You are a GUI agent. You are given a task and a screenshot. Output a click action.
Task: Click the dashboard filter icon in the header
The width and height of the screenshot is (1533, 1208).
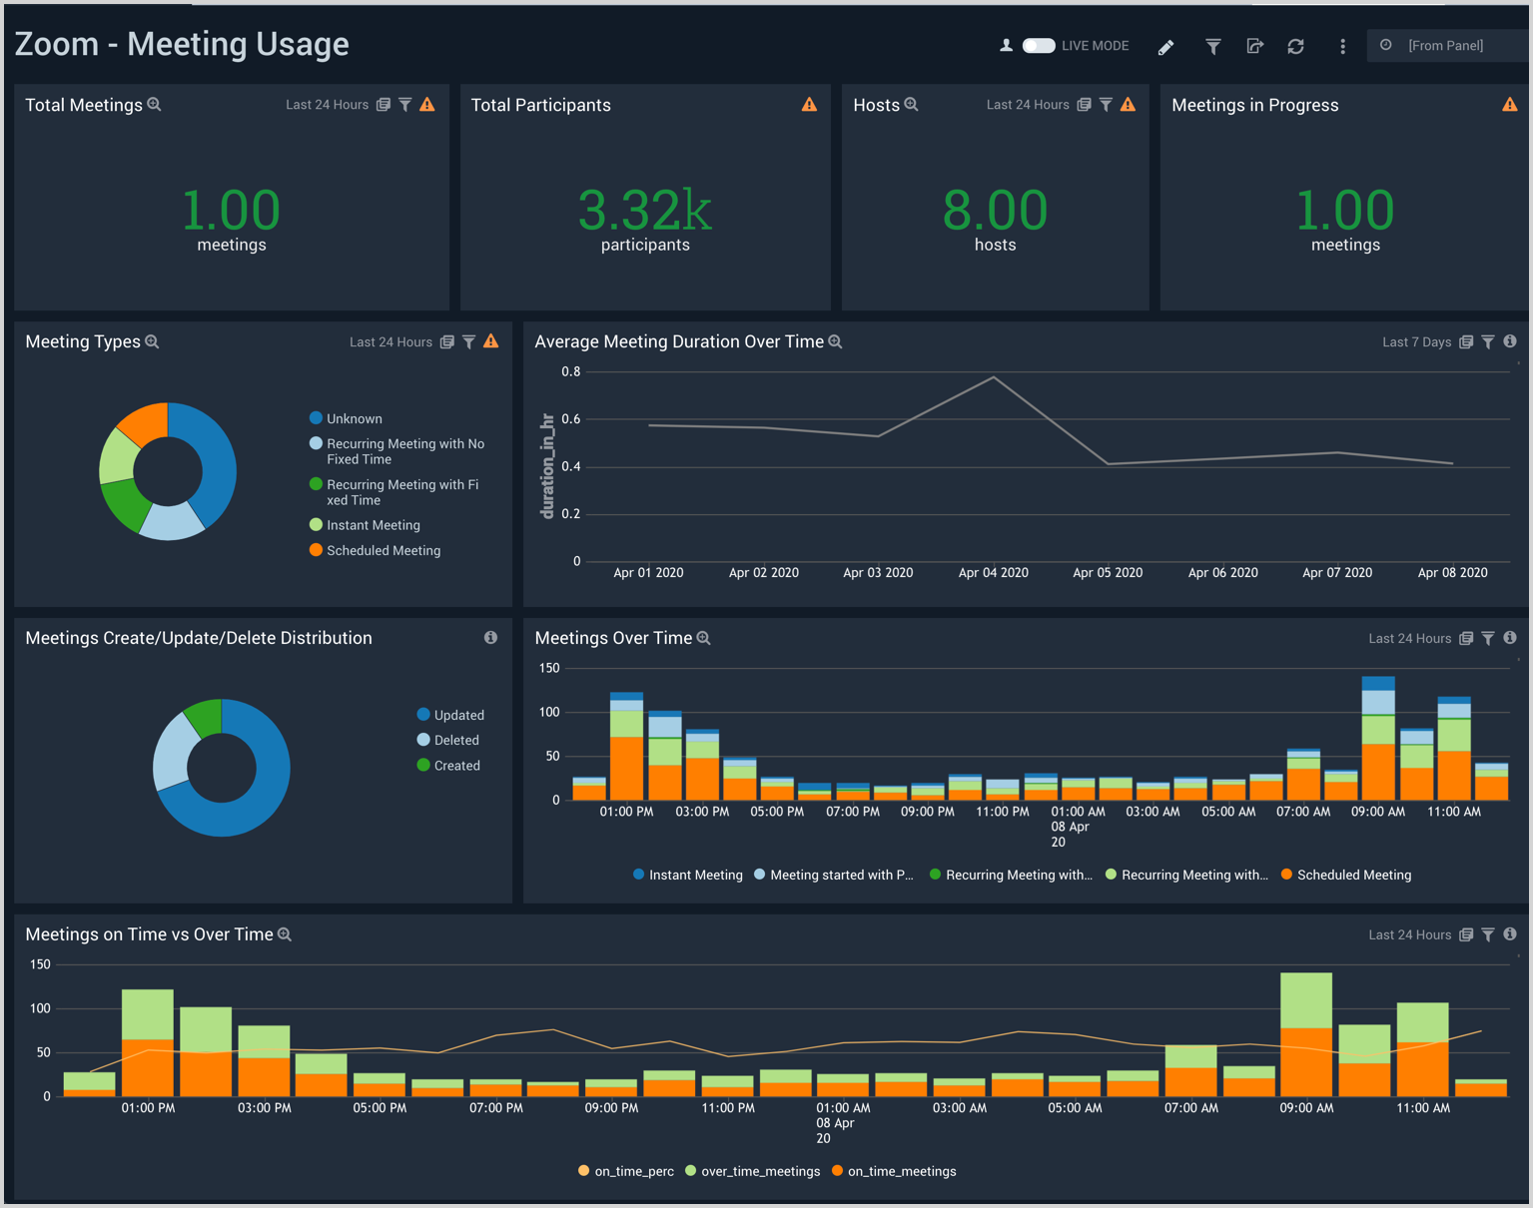coord(1212,46)
